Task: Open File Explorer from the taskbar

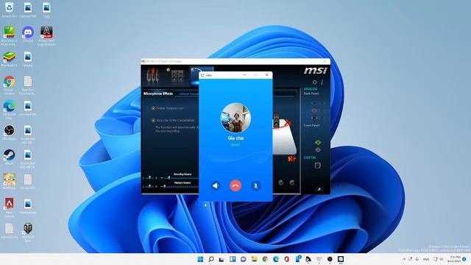Action: 254,259
